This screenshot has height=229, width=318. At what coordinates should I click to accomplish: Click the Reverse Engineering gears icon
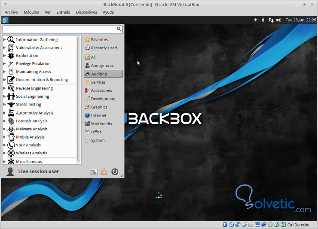pyautogui.click(x=11, y=88)
